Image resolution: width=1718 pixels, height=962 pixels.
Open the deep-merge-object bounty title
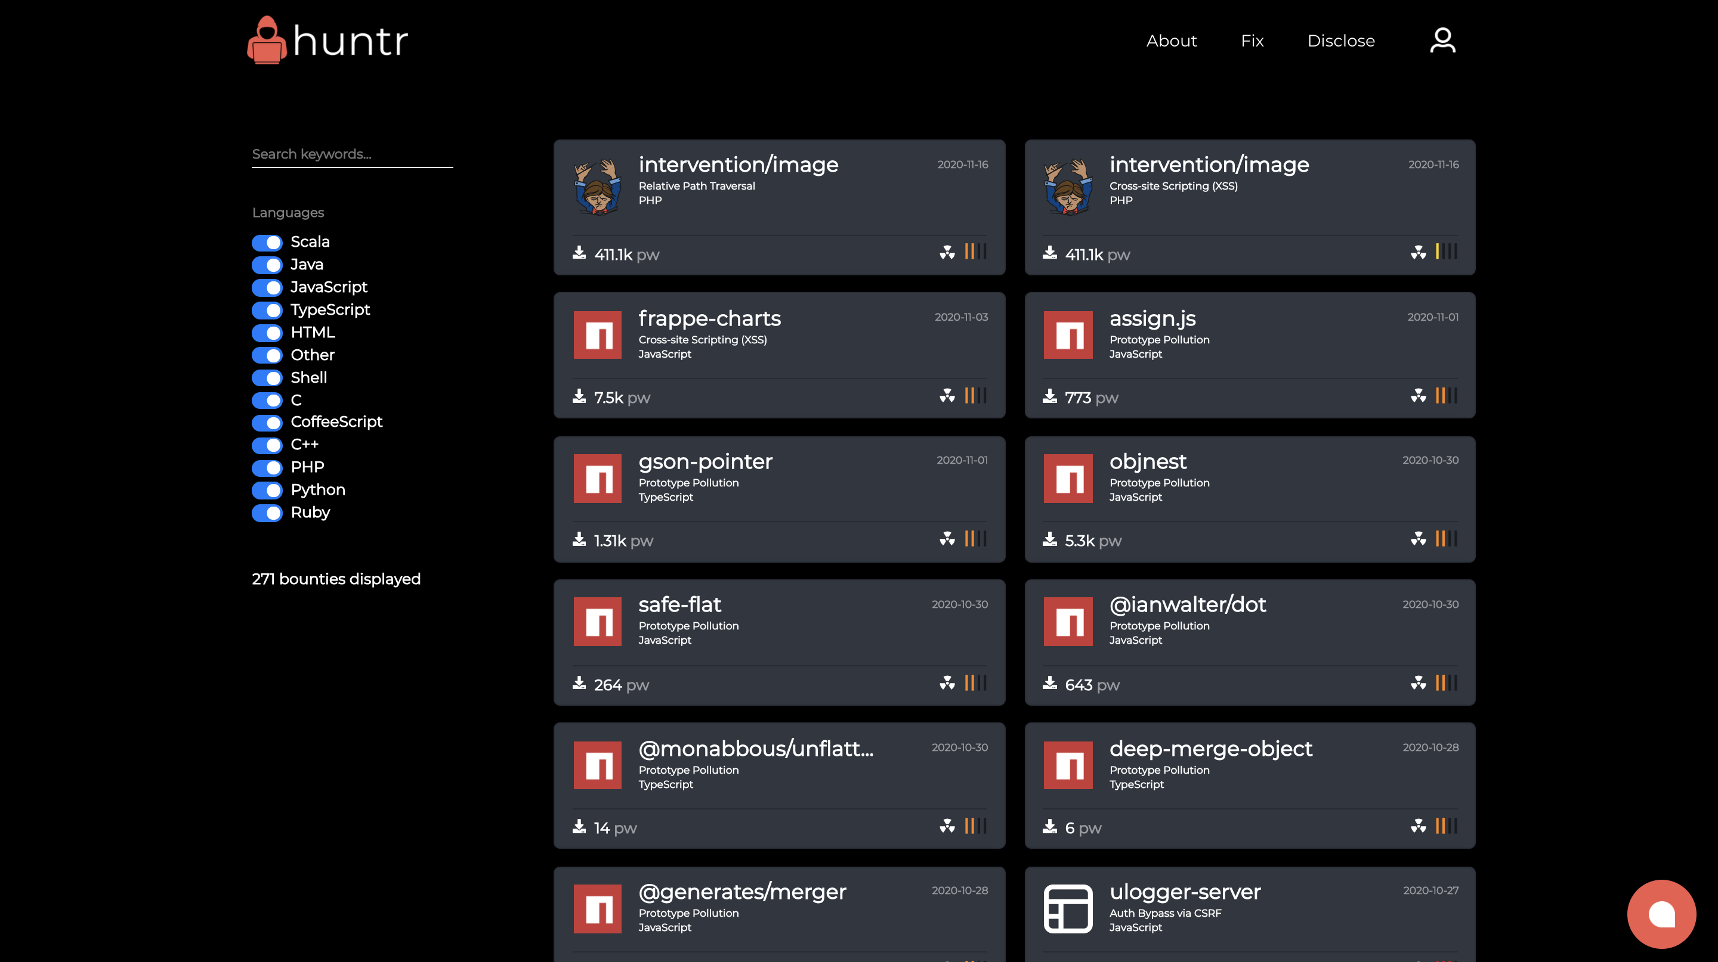(1210, 749)
